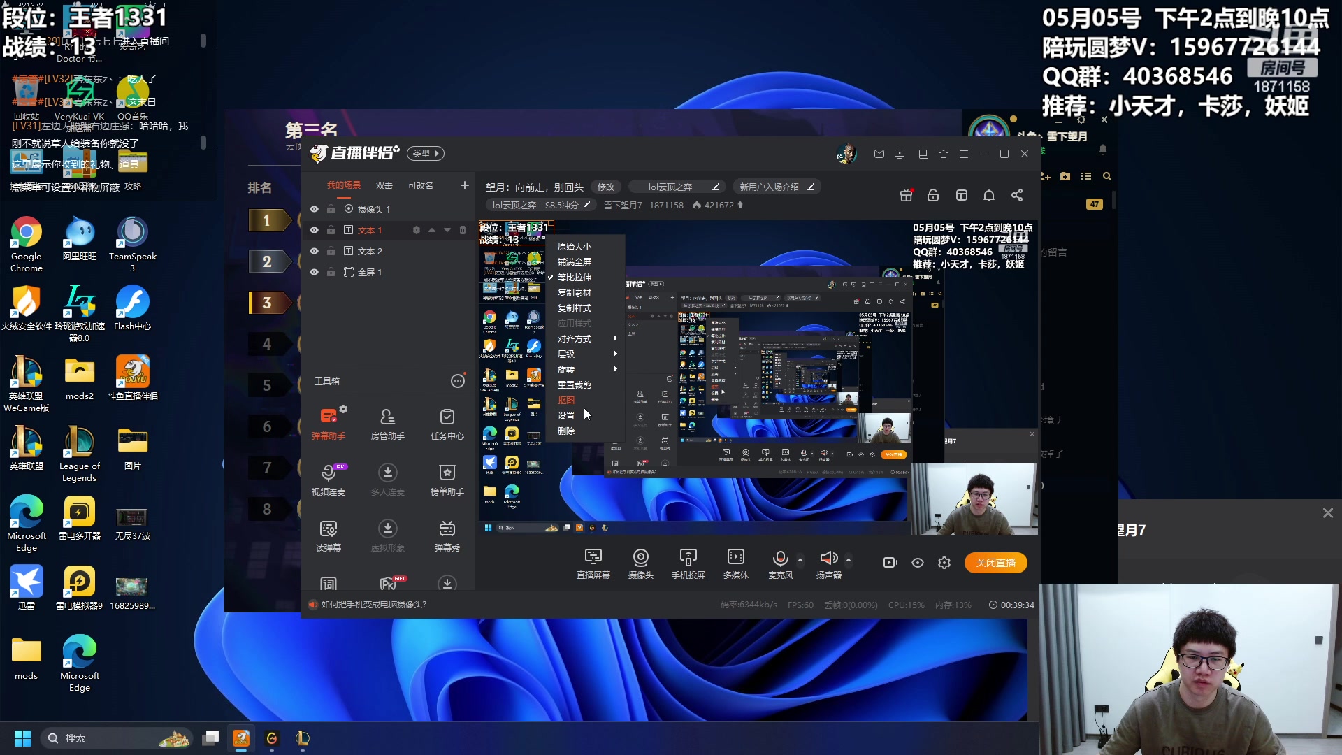The image size is (1342, 755).
Task: Expand 对齐方式 submenu
Action: click(x=586, y=339)
